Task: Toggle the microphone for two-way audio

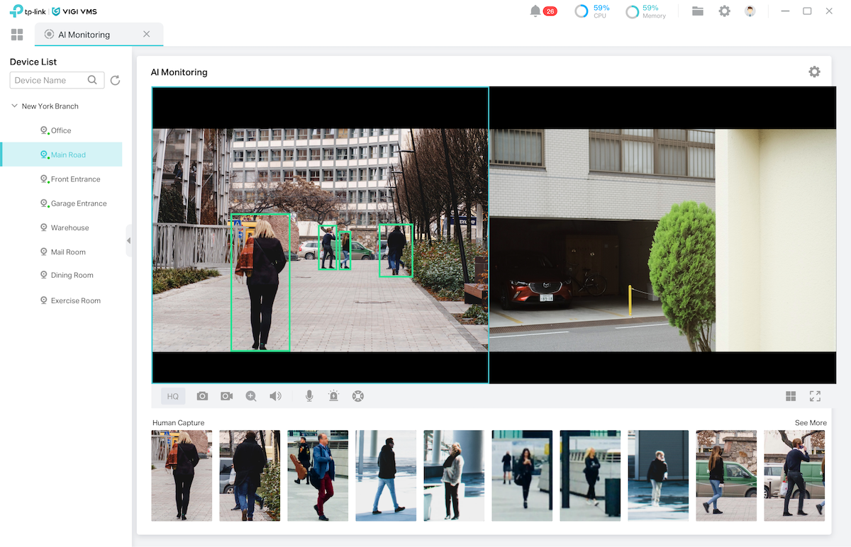Action: coord(309,396)
